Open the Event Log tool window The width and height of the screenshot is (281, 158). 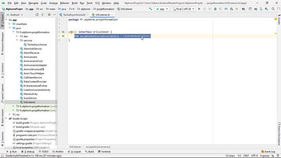click(x=268, y=151)
